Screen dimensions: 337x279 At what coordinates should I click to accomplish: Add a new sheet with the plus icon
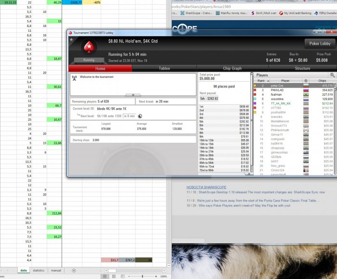point(74,270)
